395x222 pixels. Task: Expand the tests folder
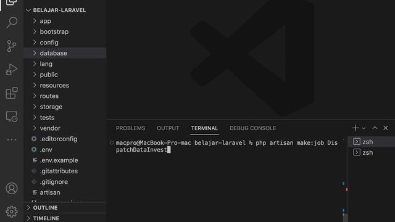coord(65,117)
